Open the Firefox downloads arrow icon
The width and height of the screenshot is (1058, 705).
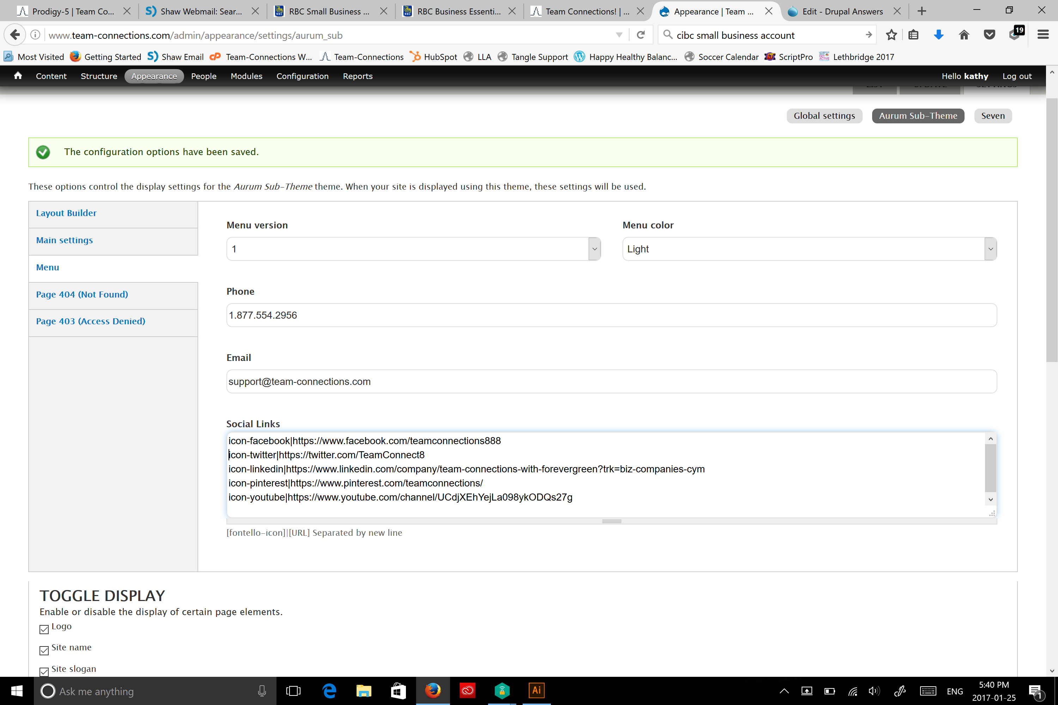938,35
